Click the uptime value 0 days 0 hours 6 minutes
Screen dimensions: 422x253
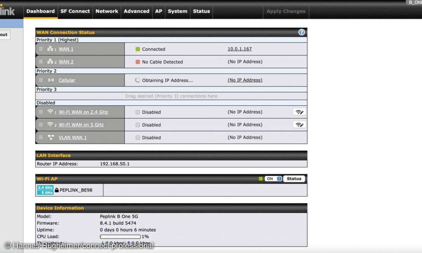coord(128,230)
